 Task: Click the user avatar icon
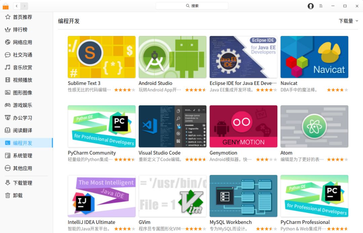pyautogui.click(x=310, y=6)
